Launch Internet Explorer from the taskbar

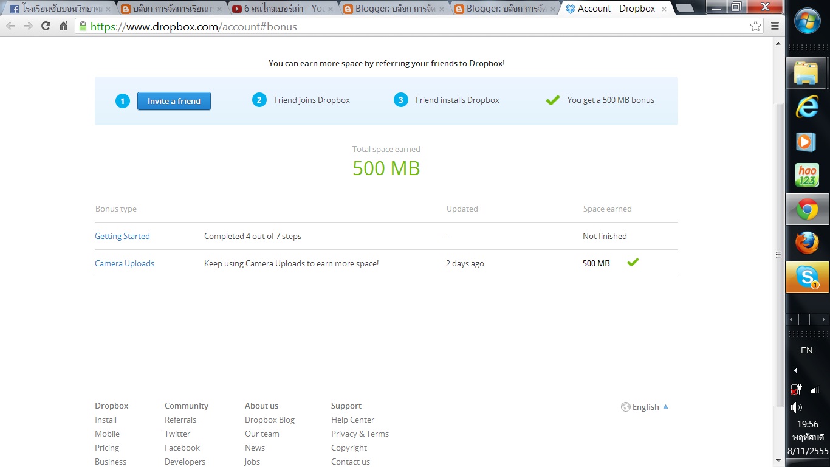(x=807, y=107)
